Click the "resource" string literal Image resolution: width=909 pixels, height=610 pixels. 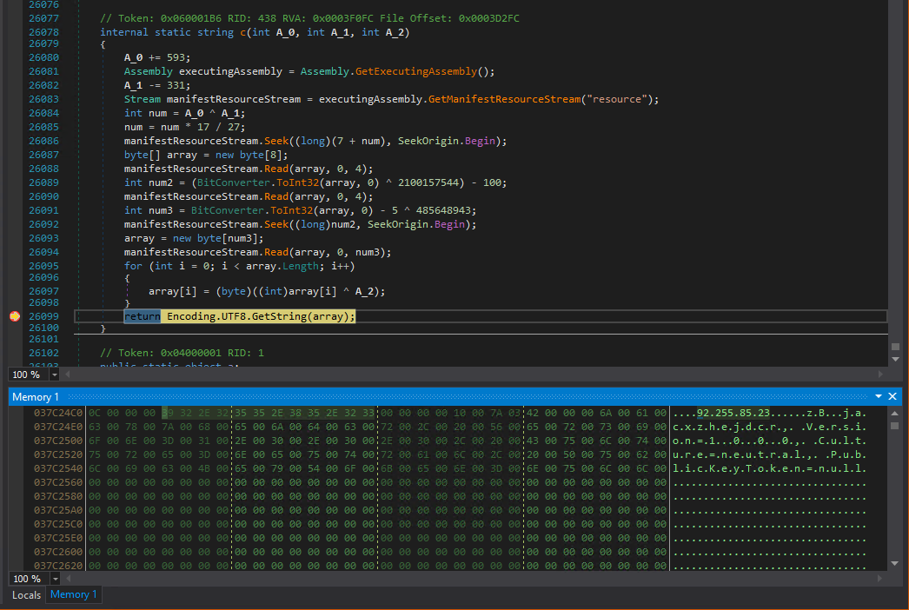click(x=617, y=99)
